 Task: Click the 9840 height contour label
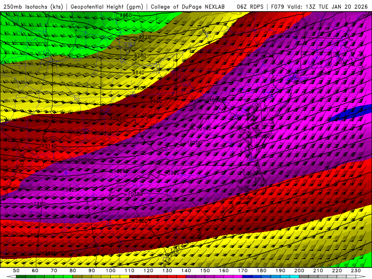(138, 73)
